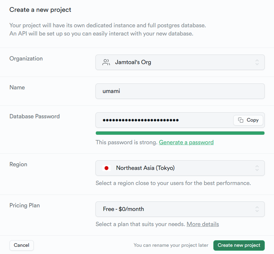Click the green password strength bar
This screenshot has height=254, width=274.
pyautogui.click(x=180, y=133)
